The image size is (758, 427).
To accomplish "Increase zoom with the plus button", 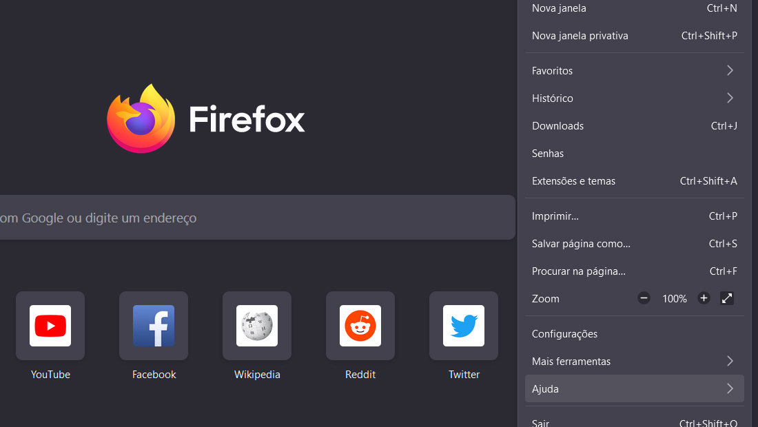I will 704,298.
